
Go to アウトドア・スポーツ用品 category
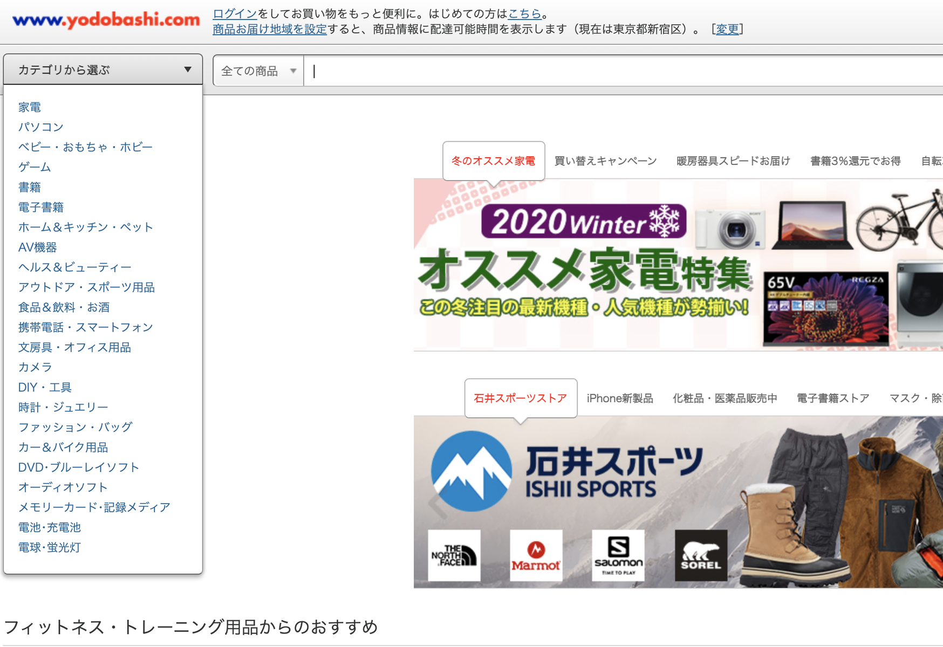tap(86, 287)
